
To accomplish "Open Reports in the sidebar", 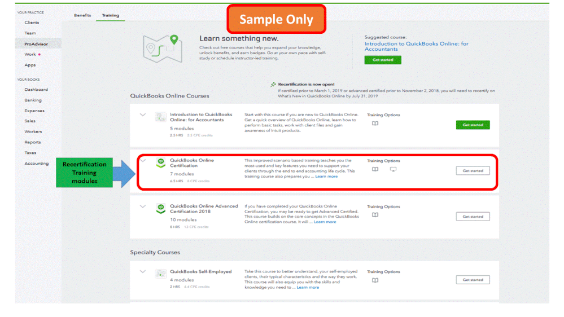I will click(32, 142).
